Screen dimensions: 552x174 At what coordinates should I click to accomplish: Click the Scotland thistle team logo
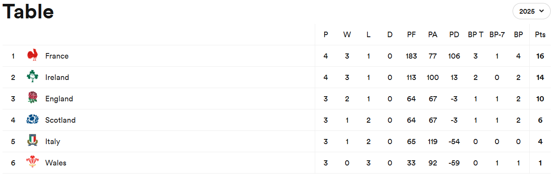coord(33,120)
